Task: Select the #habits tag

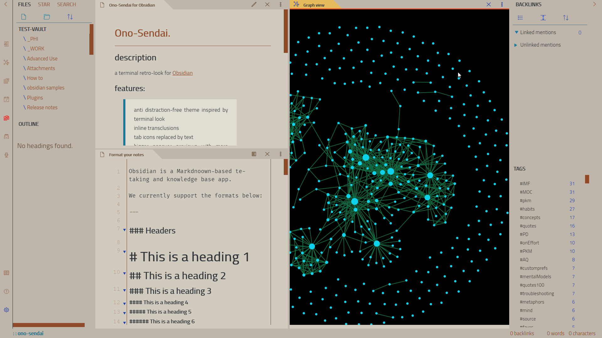Action: point(527,209)
